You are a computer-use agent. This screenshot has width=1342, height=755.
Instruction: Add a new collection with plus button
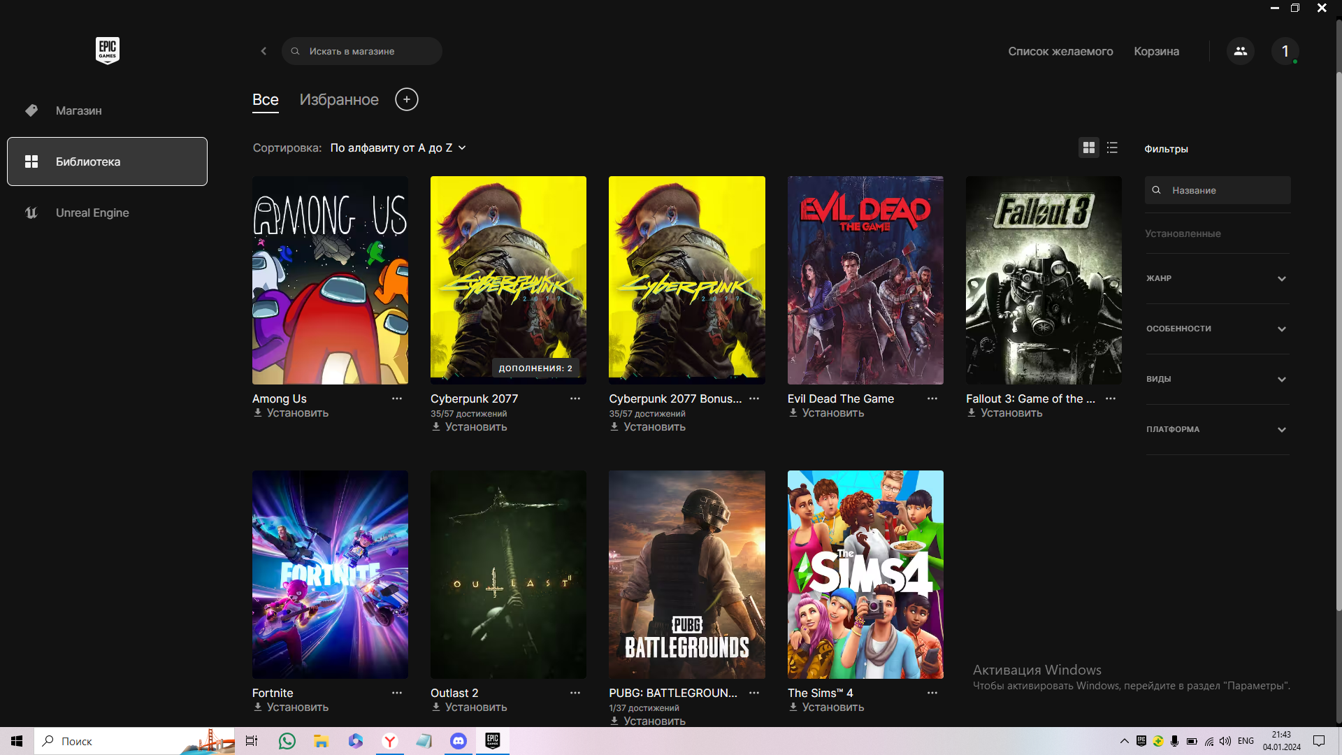(x=407, y=99)
